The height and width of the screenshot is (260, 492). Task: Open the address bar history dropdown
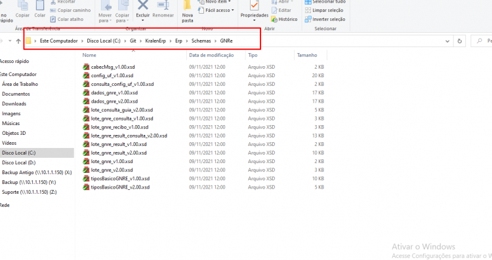click(447, 41)
